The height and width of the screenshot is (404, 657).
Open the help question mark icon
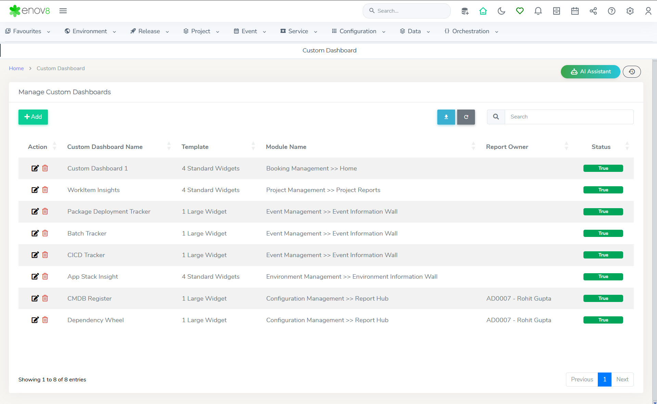pyautogui.click(x=611, y=11)
